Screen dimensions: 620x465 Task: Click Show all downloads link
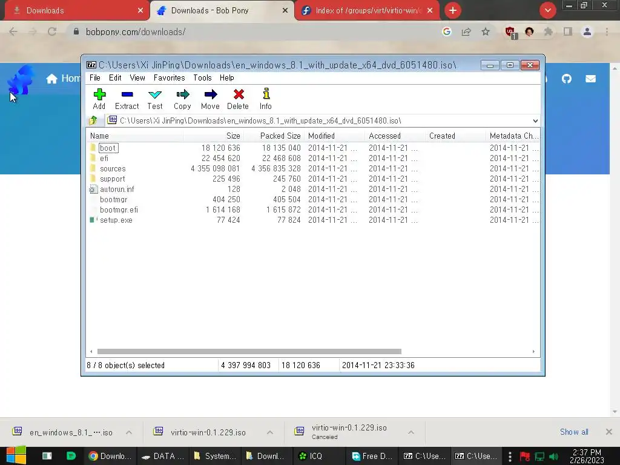574,432
